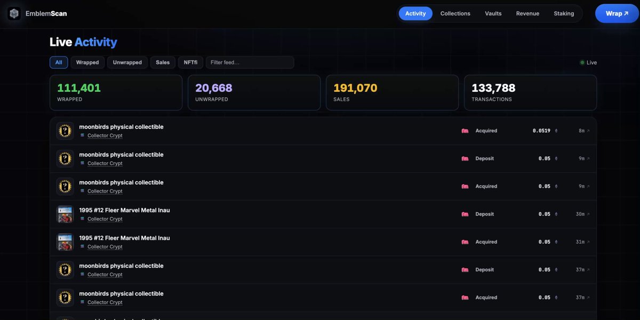Open external link arrow in 9m Acquired row
640x320 pixels.
(x=588, y=186)
